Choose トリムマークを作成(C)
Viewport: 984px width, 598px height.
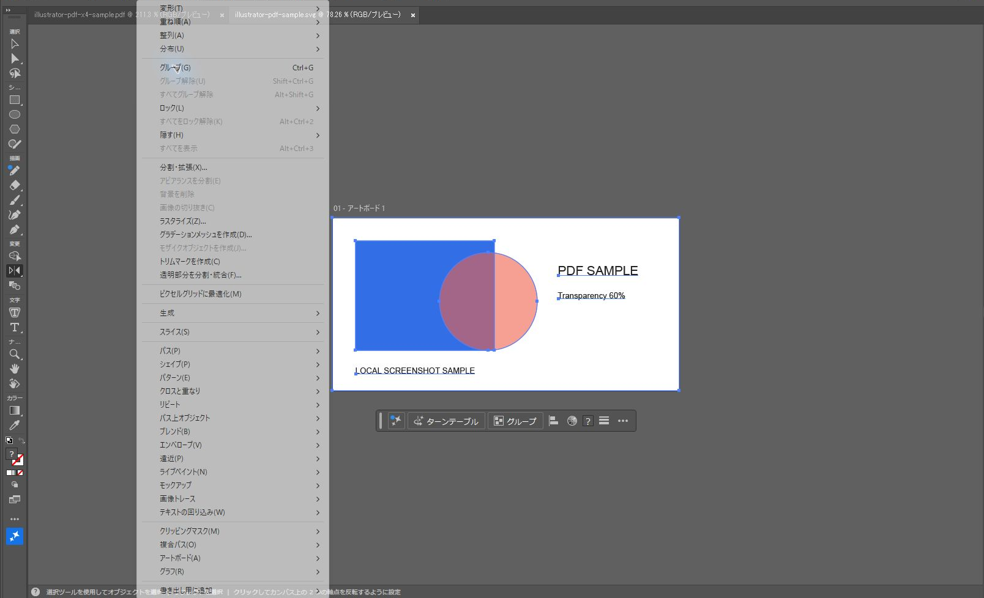[233, 262]
